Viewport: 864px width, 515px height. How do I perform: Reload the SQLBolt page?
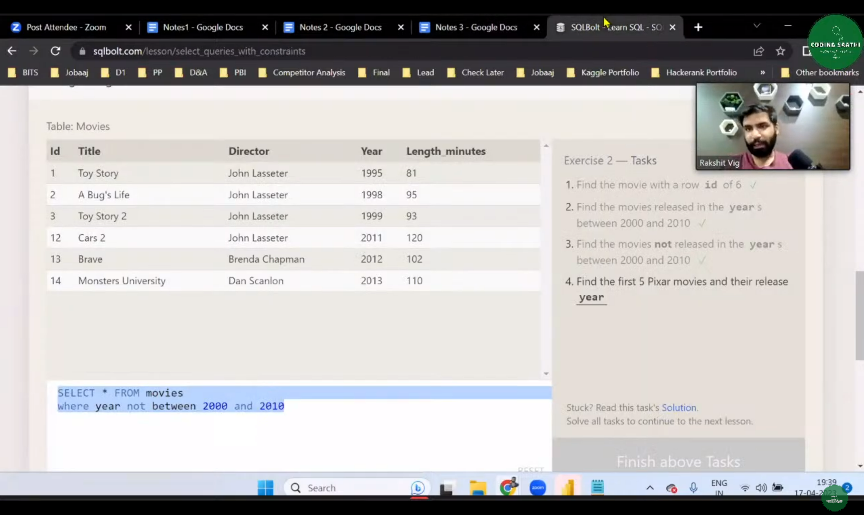point(56,51)
